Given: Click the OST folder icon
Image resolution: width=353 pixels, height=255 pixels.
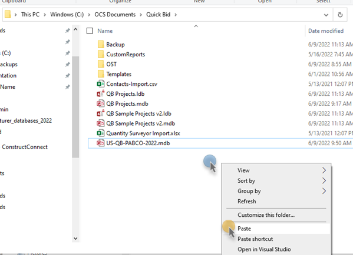Looking at the screenshot, I should click(x=101, y=64).
